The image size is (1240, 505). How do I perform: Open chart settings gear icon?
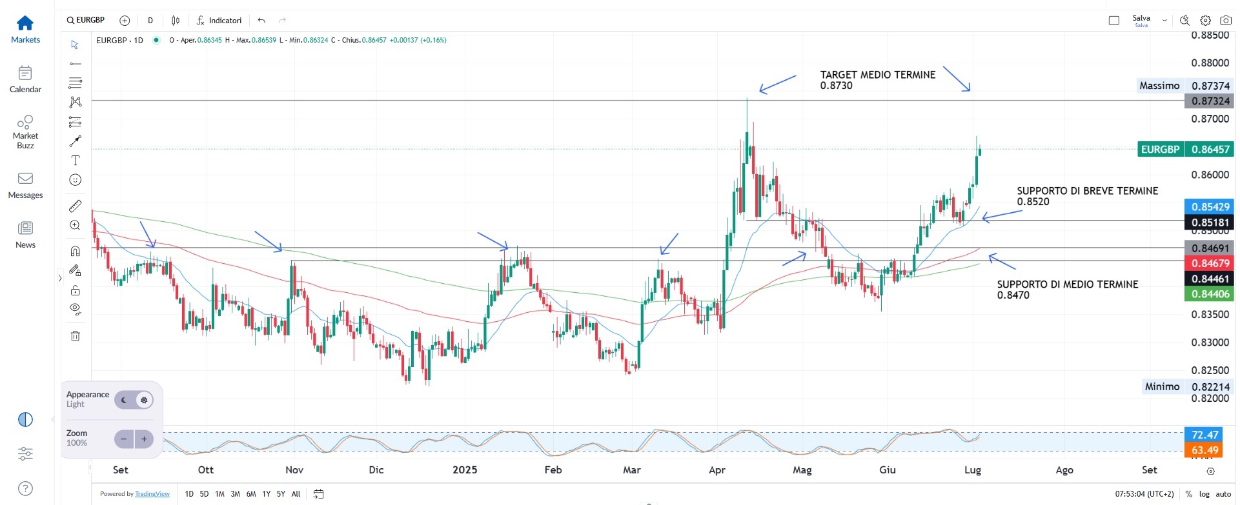pos(1205,21)
